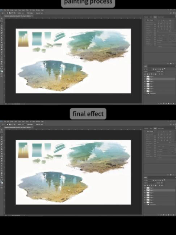Select the Pen tool in the painting process window
The width and height of the screenshot is (176, 235).
click(x=2, y=52)
